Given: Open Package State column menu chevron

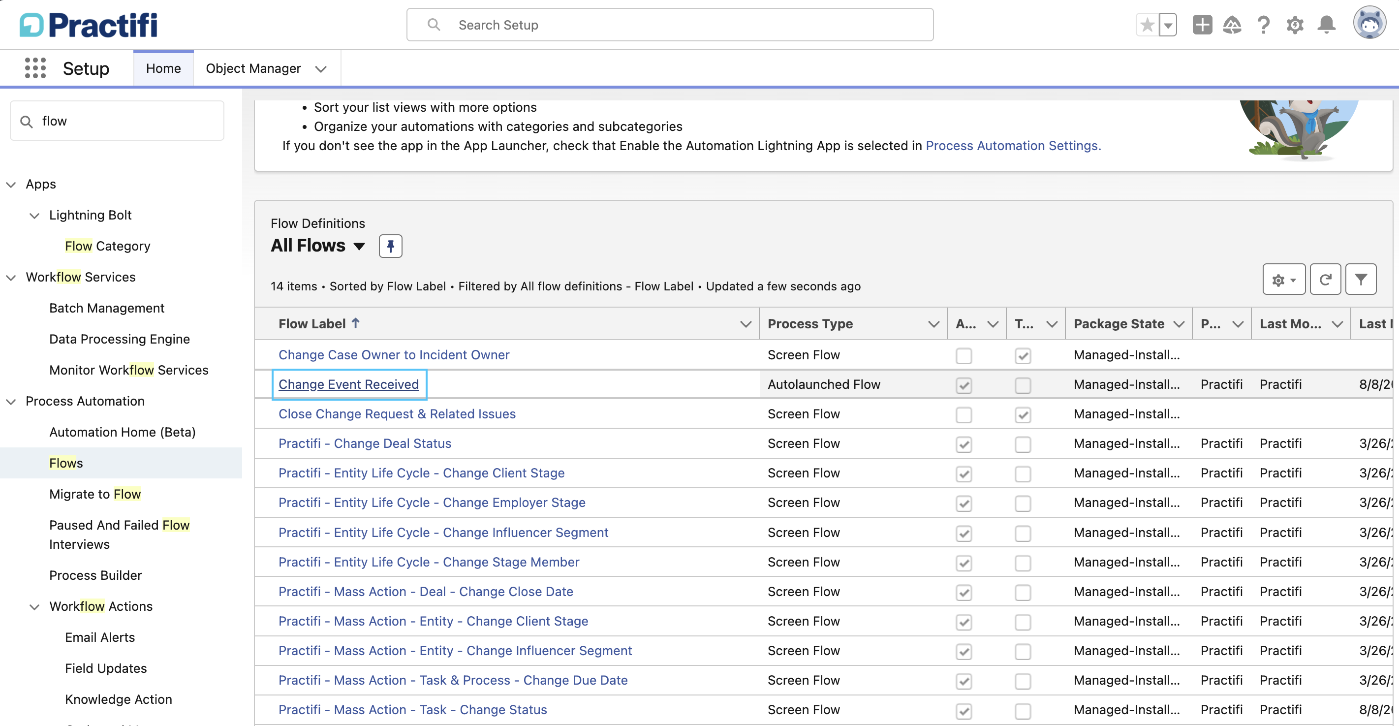Looking at the screenshot, I should 1179,324.
